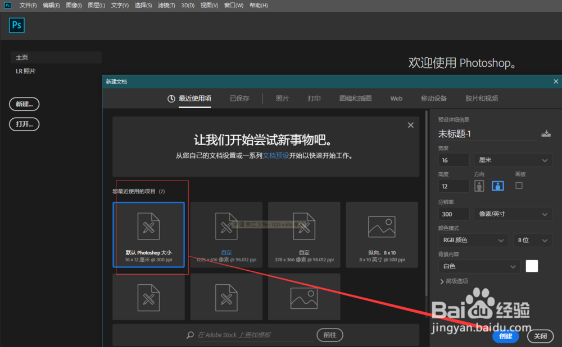
Task: Click the 关闭 close button
Action: [540, 336]
